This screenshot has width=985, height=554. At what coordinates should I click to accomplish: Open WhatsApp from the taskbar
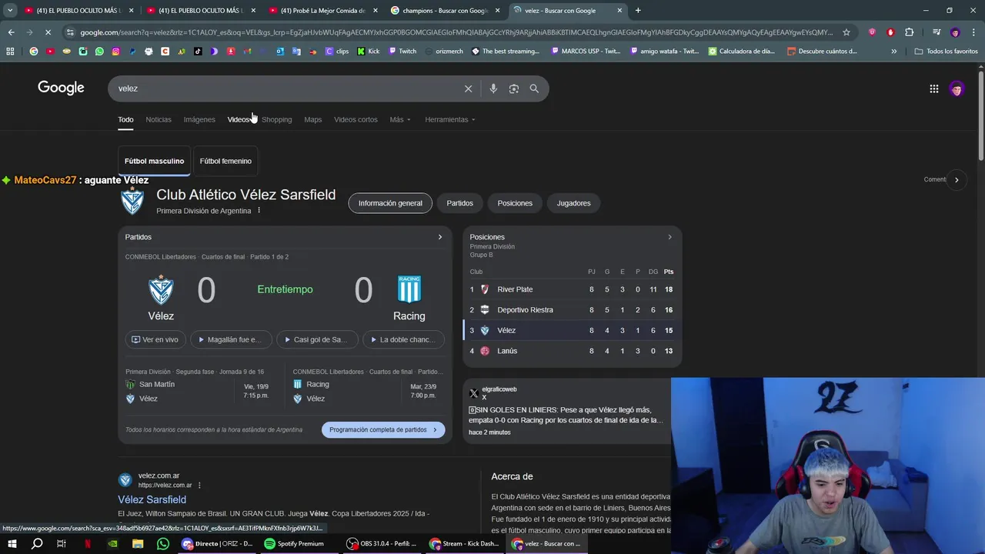tap(162, 543)
